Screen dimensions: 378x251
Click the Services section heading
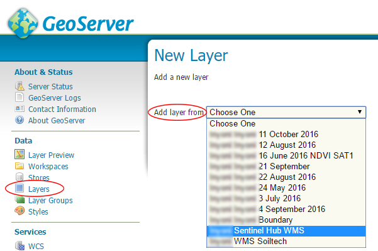[30, 231]
